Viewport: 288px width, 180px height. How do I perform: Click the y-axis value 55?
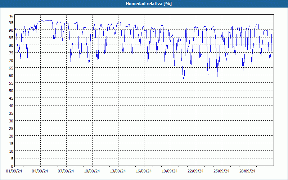11,83
